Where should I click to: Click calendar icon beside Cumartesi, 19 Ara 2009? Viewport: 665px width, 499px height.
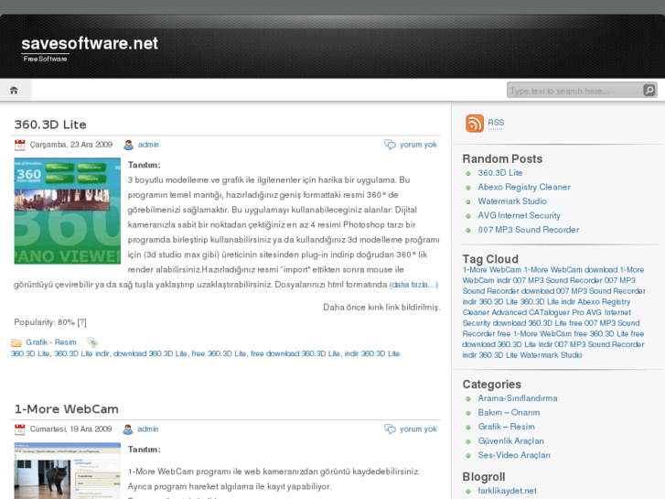point(20,429)
